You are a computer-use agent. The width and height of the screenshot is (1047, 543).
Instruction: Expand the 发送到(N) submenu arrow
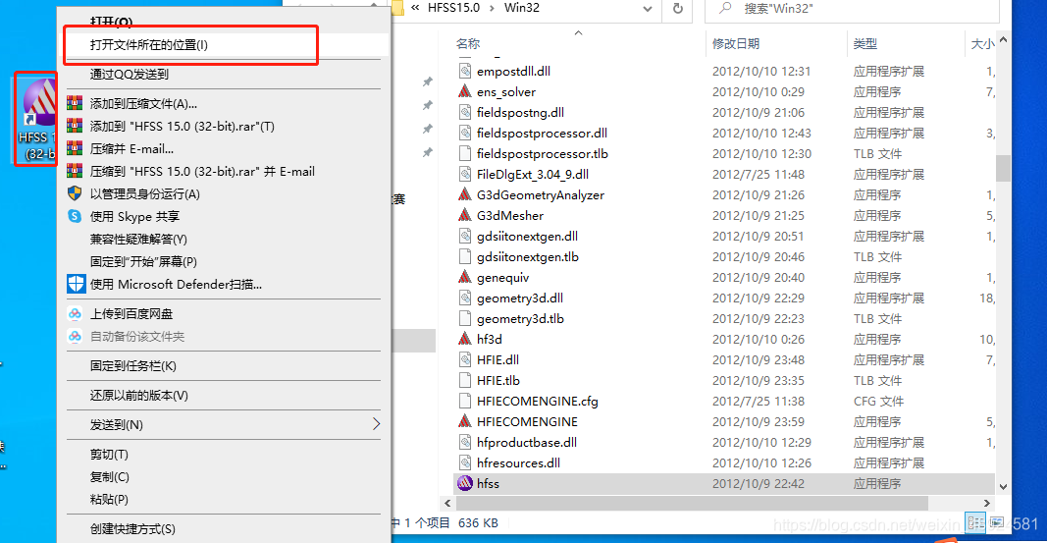click(x=376, y=424)
